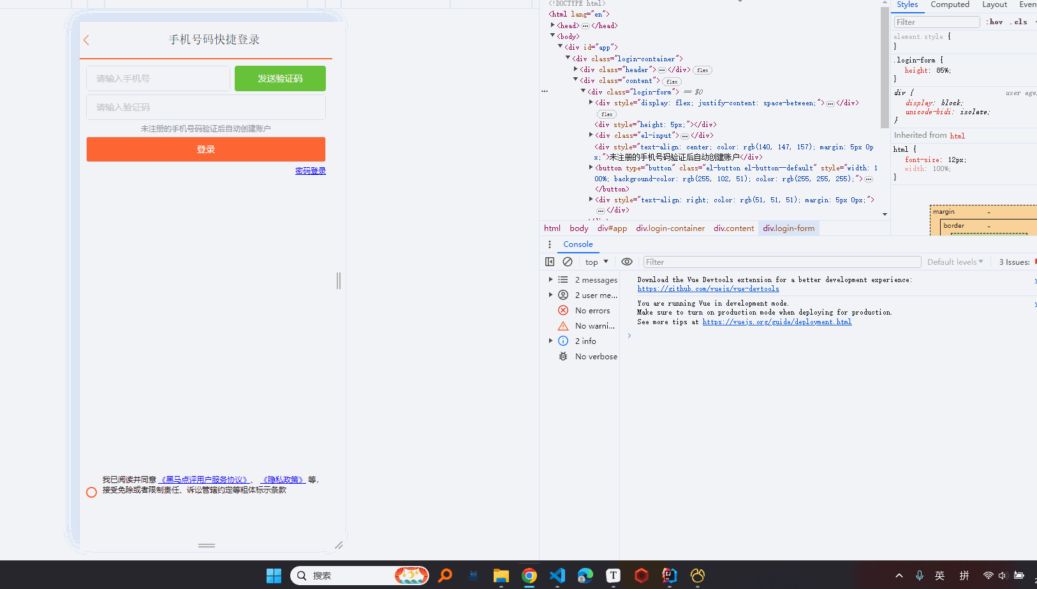This screenshot has height=589, width=1037.
Task: Open the top JavaScript context dropdown
Action: tap(597, 262)
